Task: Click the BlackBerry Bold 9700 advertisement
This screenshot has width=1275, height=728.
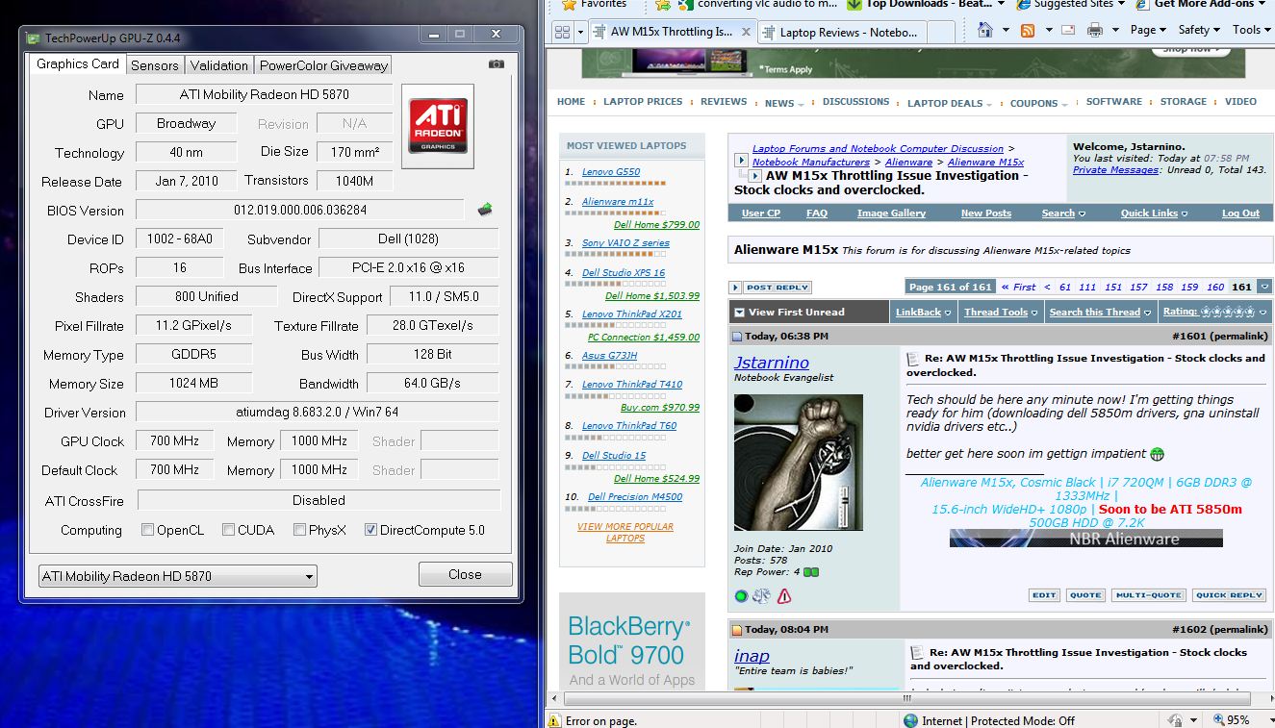Action: click(x=631, y=642)
